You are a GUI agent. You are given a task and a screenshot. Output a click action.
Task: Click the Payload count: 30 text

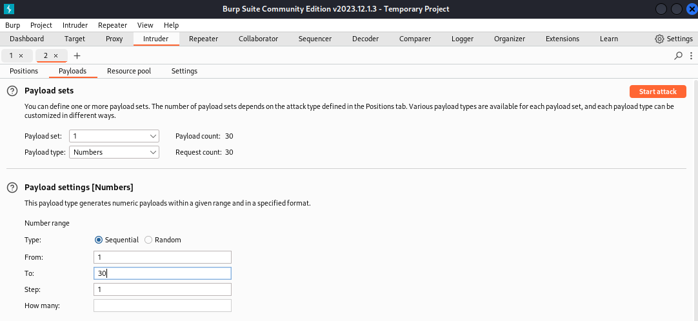[204, 136]
